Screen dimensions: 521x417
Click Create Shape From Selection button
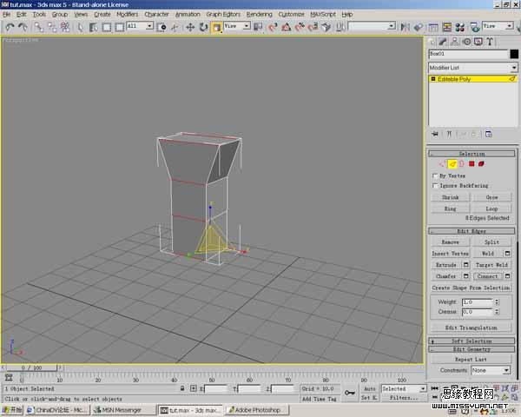tap(472, 288)
